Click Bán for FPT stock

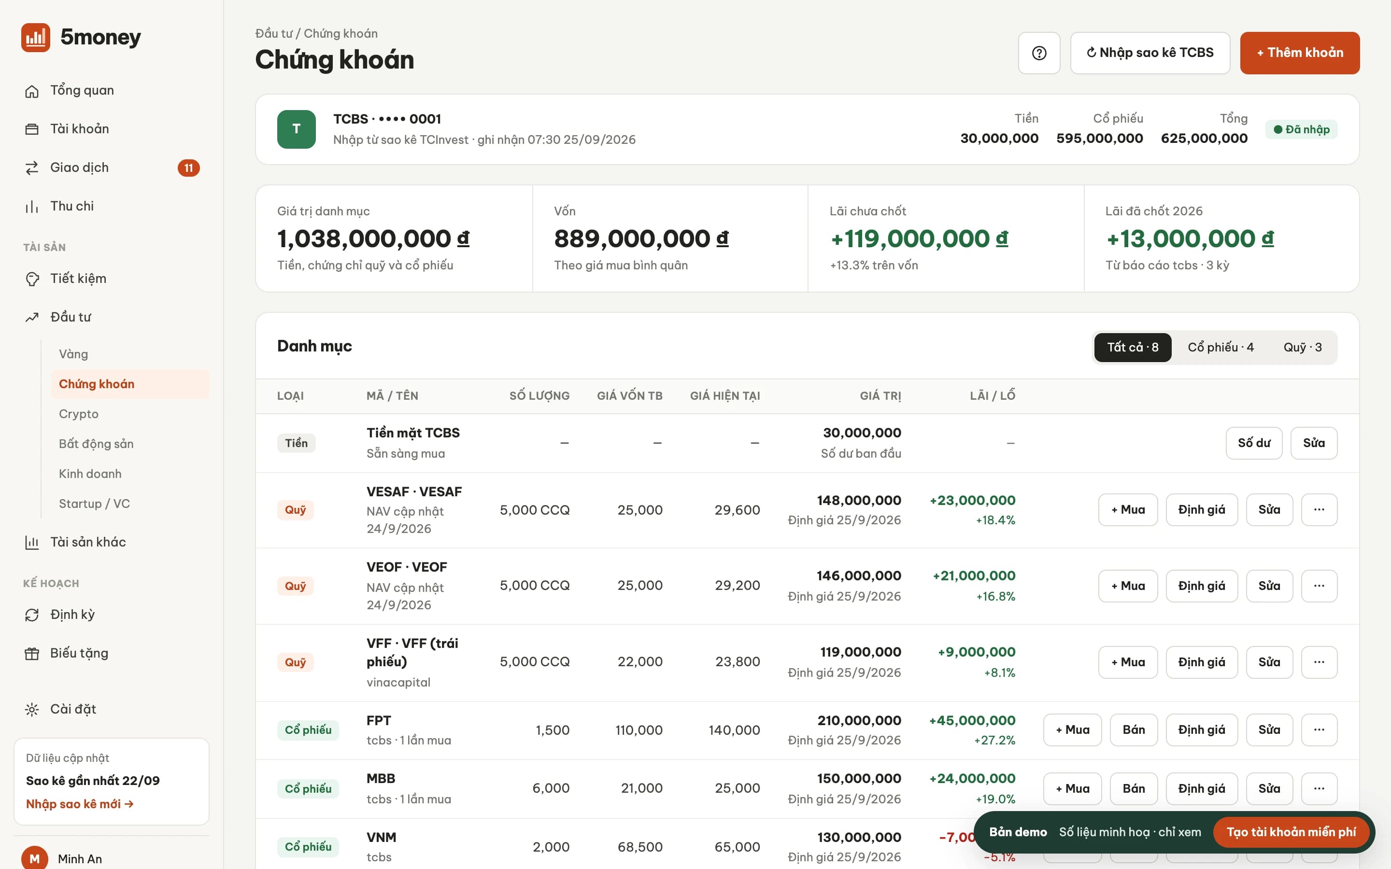coord(1134,730)
